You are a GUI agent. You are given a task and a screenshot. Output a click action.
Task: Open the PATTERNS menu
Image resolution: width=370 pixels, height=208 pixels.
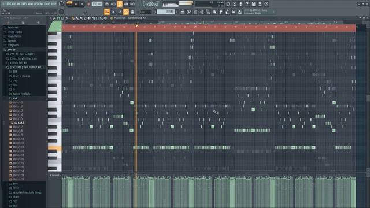pos(22,4)
